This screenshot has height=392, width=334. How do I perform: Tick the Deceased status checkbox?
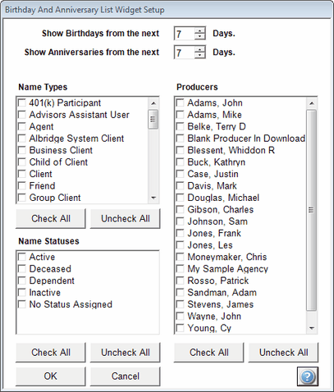(21, 269)
